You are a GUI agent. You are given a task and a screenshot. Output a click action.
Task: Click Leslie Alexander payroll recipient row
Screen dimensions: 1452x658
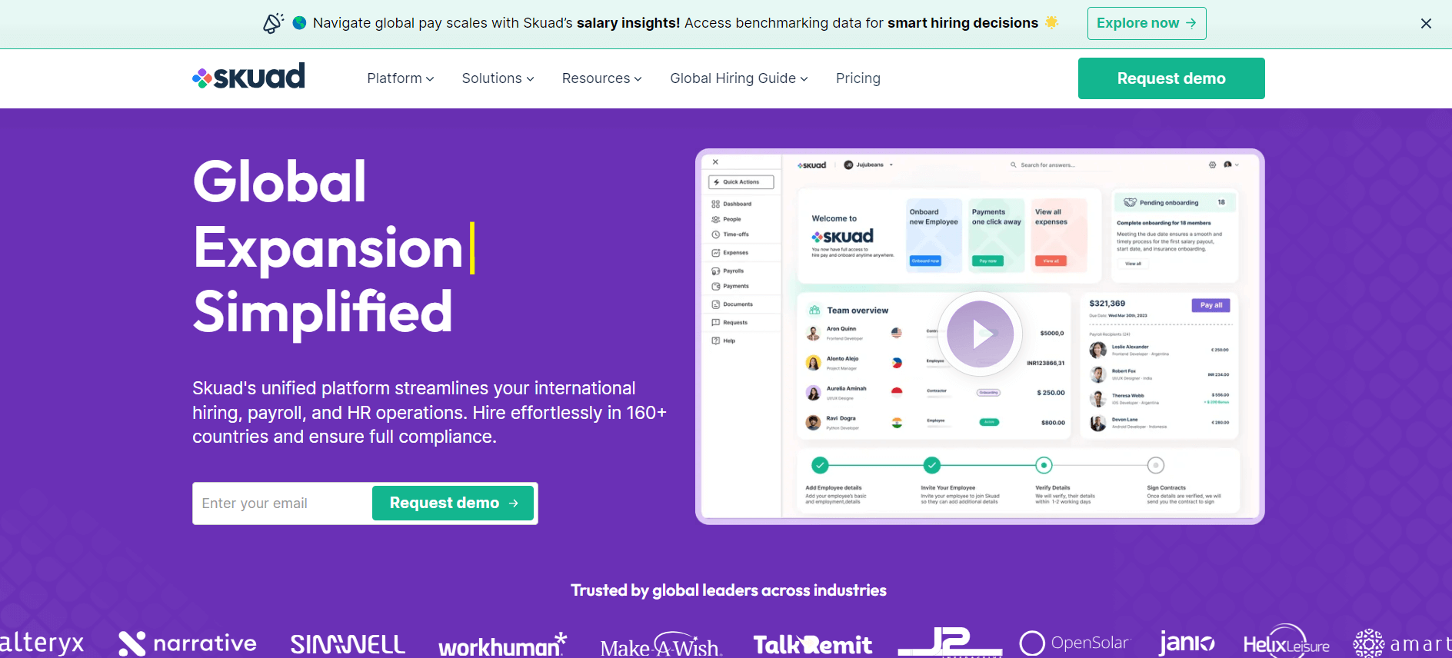[1160, 350]
